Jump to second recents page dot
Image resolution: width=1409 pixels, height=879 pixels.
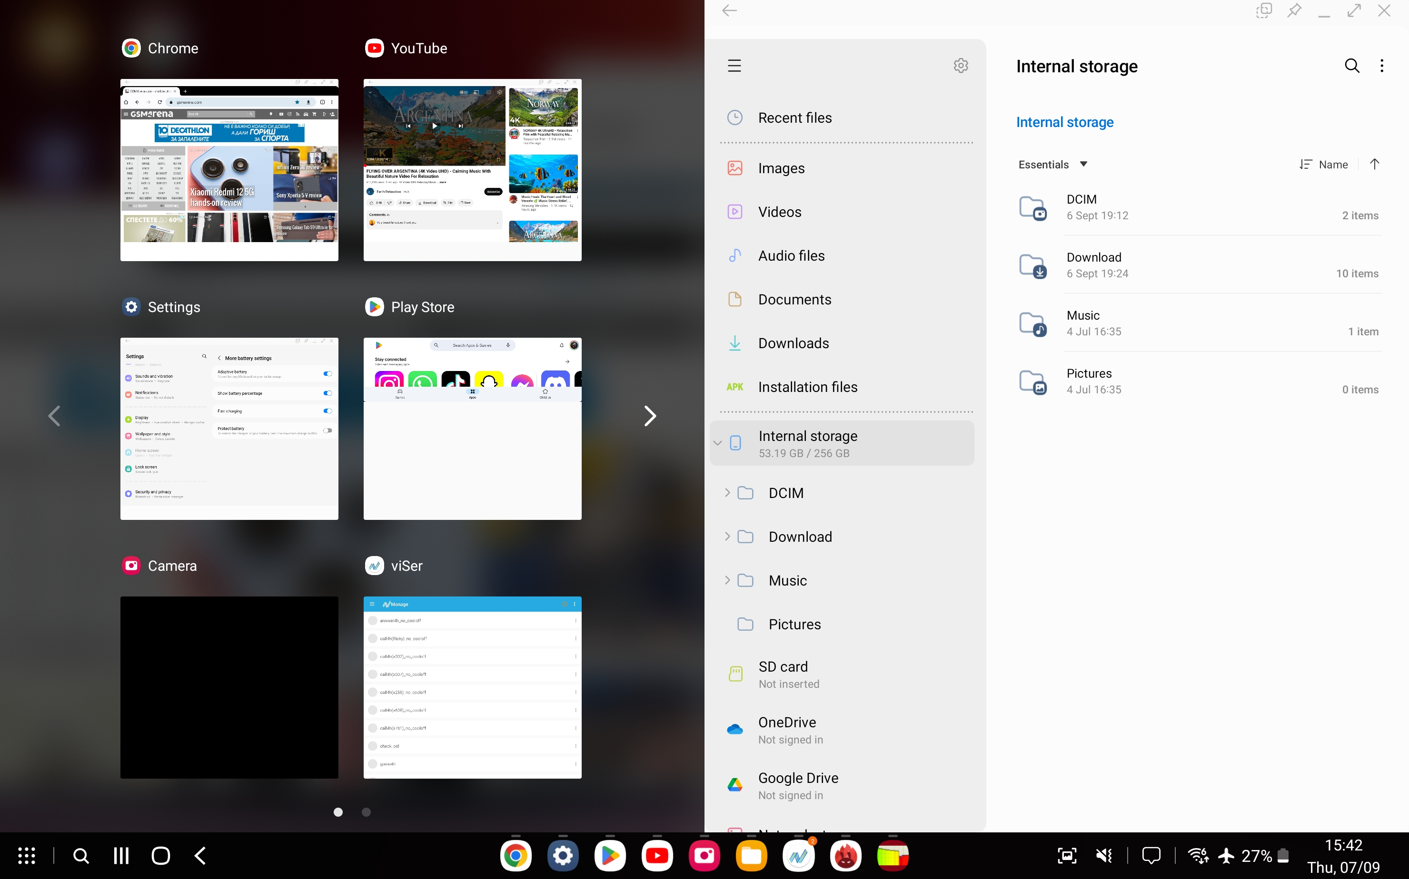[x=366, y=812]
